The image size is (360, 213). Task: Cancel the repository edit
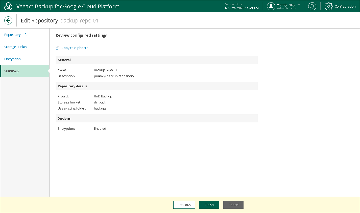(233, 205)
